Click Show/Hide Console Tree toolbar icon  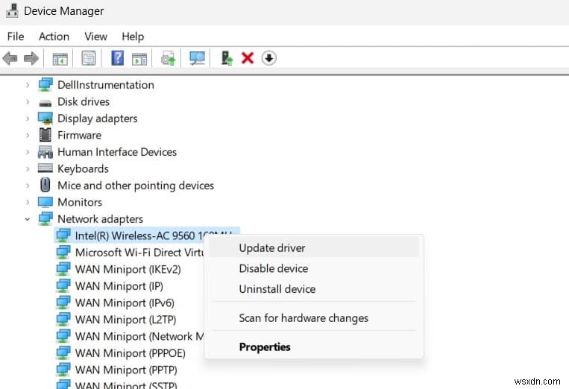pyautogui.click(x=60, y=58)
